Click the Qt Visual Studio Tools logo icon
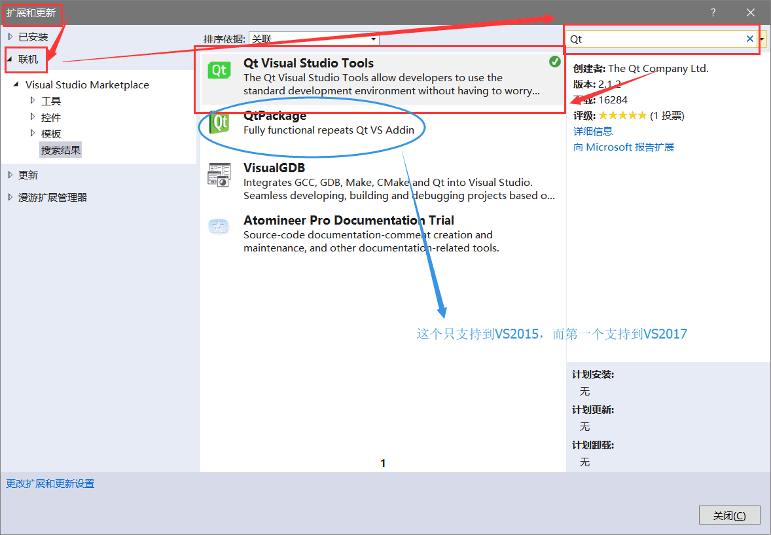771x535 pixels. pyautogui.click(x=219, y=70)
